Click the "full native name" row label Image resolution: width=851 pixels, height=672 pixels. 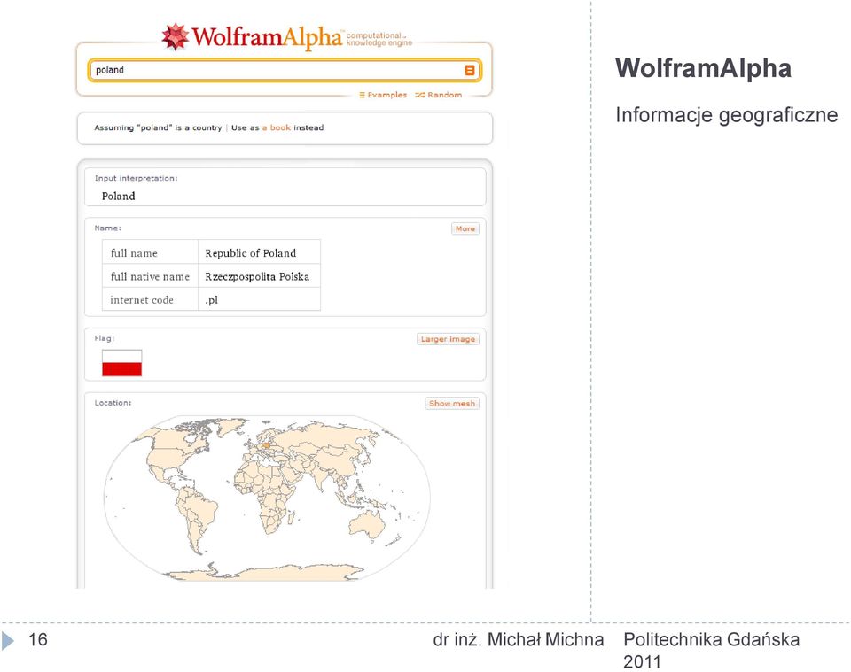(151, 277)
